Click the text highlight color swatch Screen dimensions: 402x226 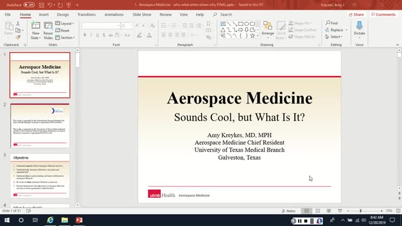[x=139, y=35]
